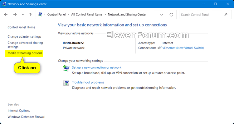This screenshot has width=234, height=124.
Task: Open Troubleshoot problems
Action: [x=88, y=82]
